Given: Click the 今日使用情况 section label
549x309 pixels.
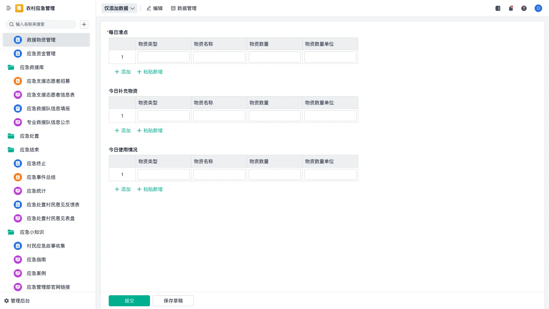Looking at the screenshot, I should [123, 150].
